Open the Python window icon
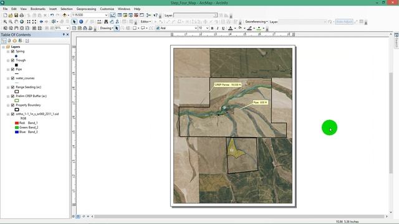This screenshot has width=399, height=224. [142, 15]
